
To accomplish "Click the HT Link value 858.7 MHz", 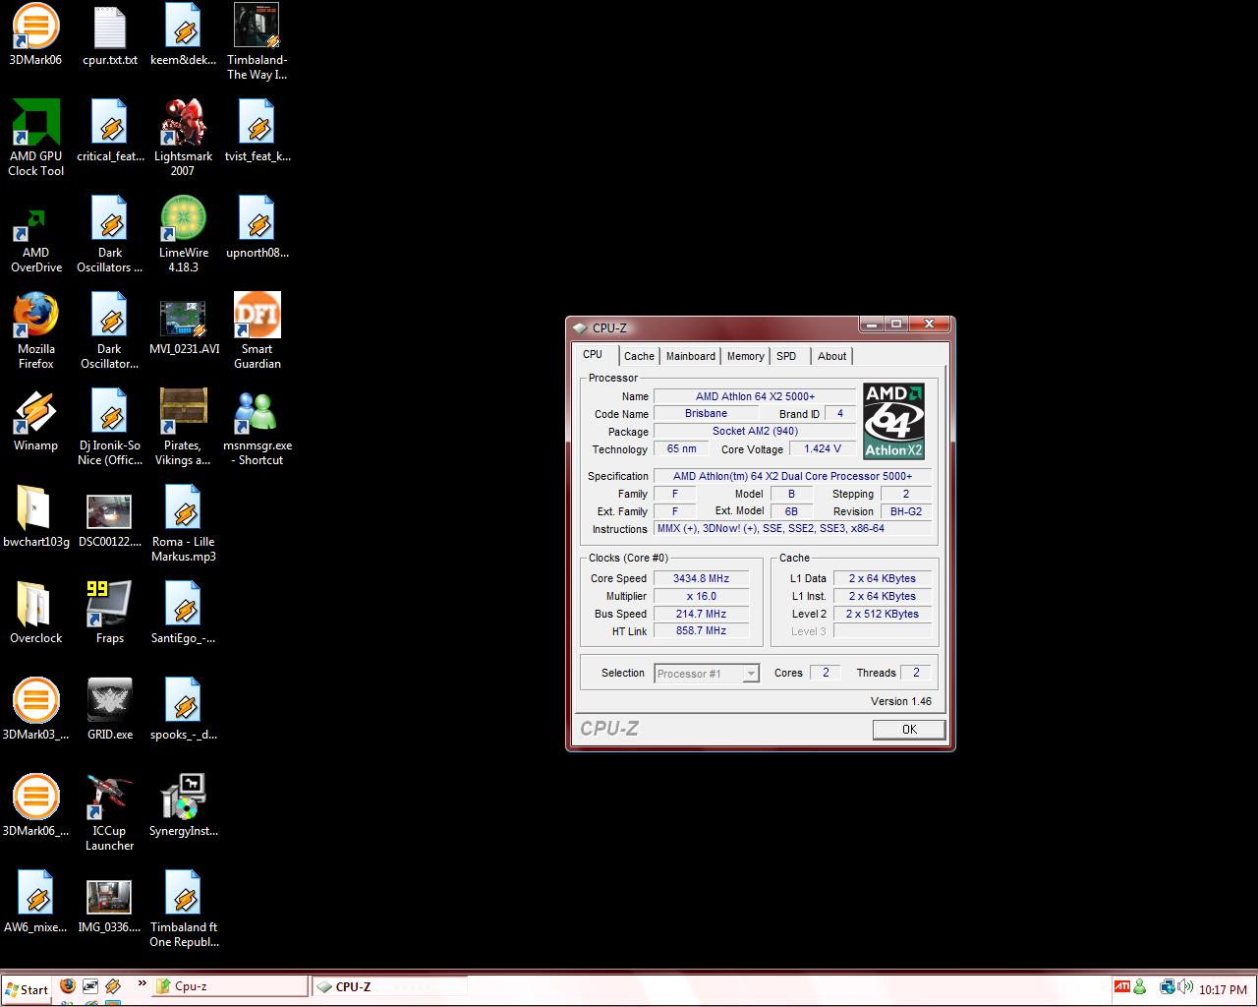I will point(701,630).
